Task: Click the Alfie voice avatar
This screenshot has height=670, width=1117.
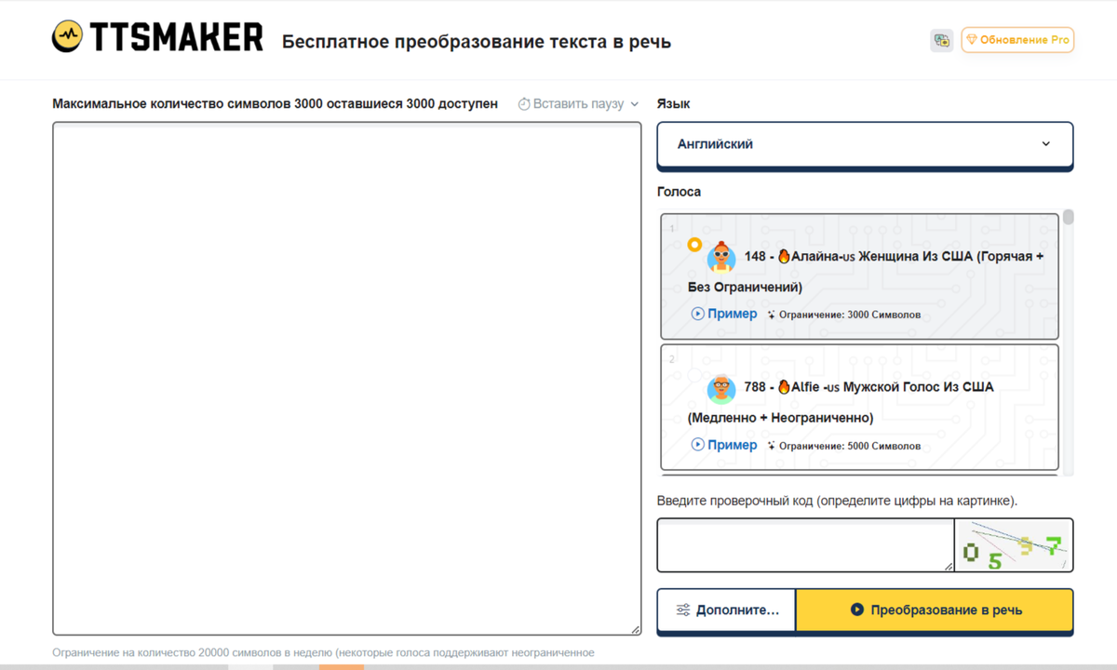Action: 720,387
